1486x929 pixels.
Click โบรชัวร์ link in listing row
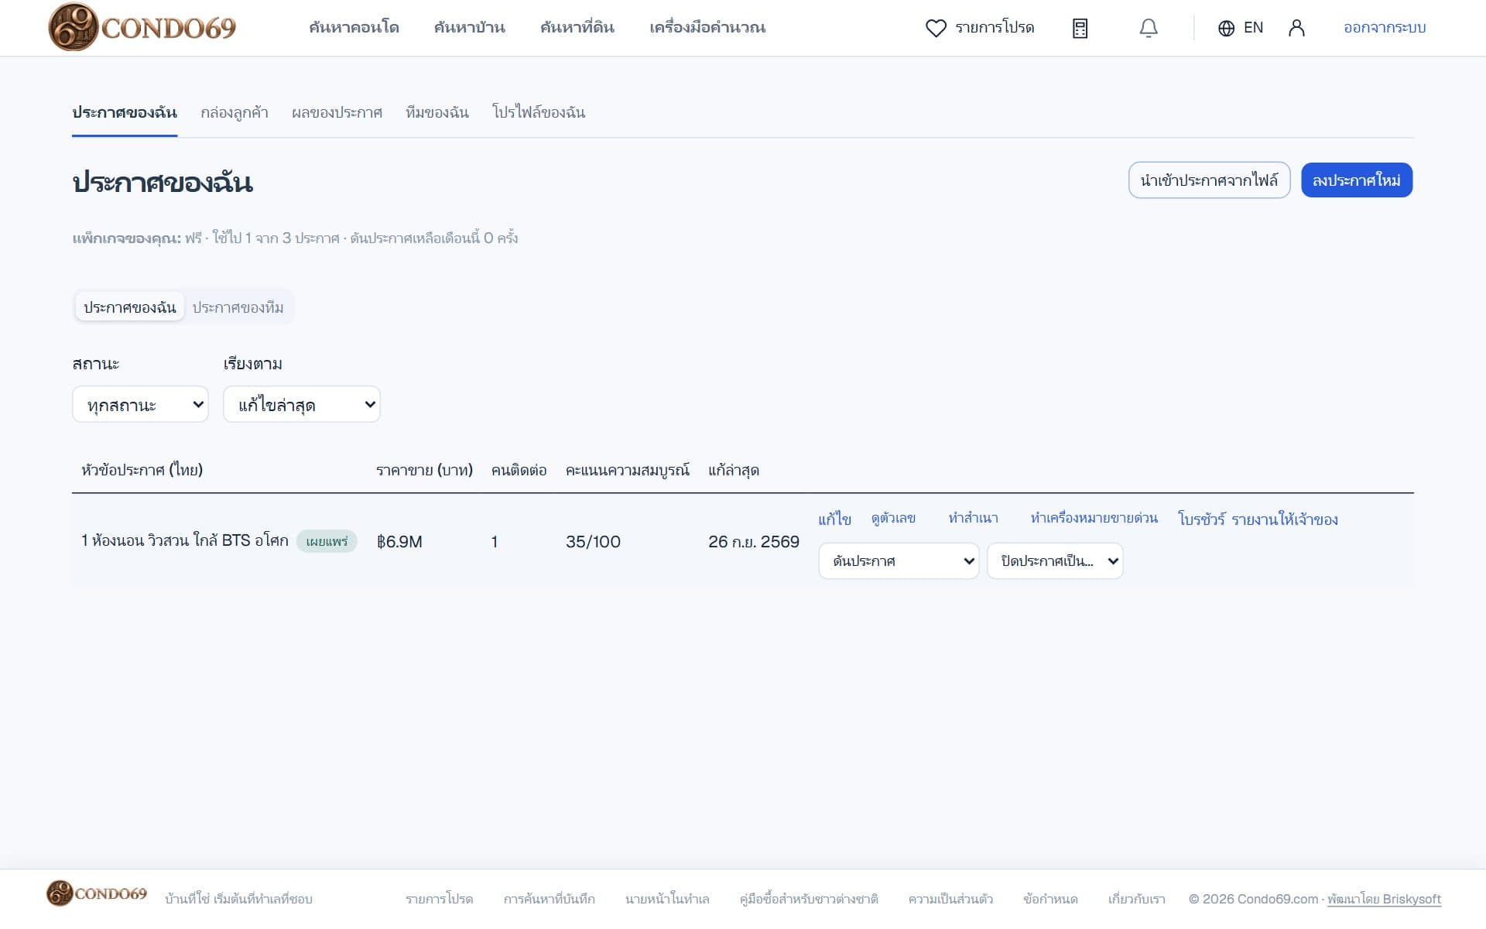pyautogui.click(x=1201, y=519)
